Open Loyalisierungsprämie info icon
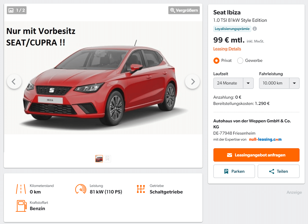The height and width of the screenshot is (224, 308). point(255,29)
